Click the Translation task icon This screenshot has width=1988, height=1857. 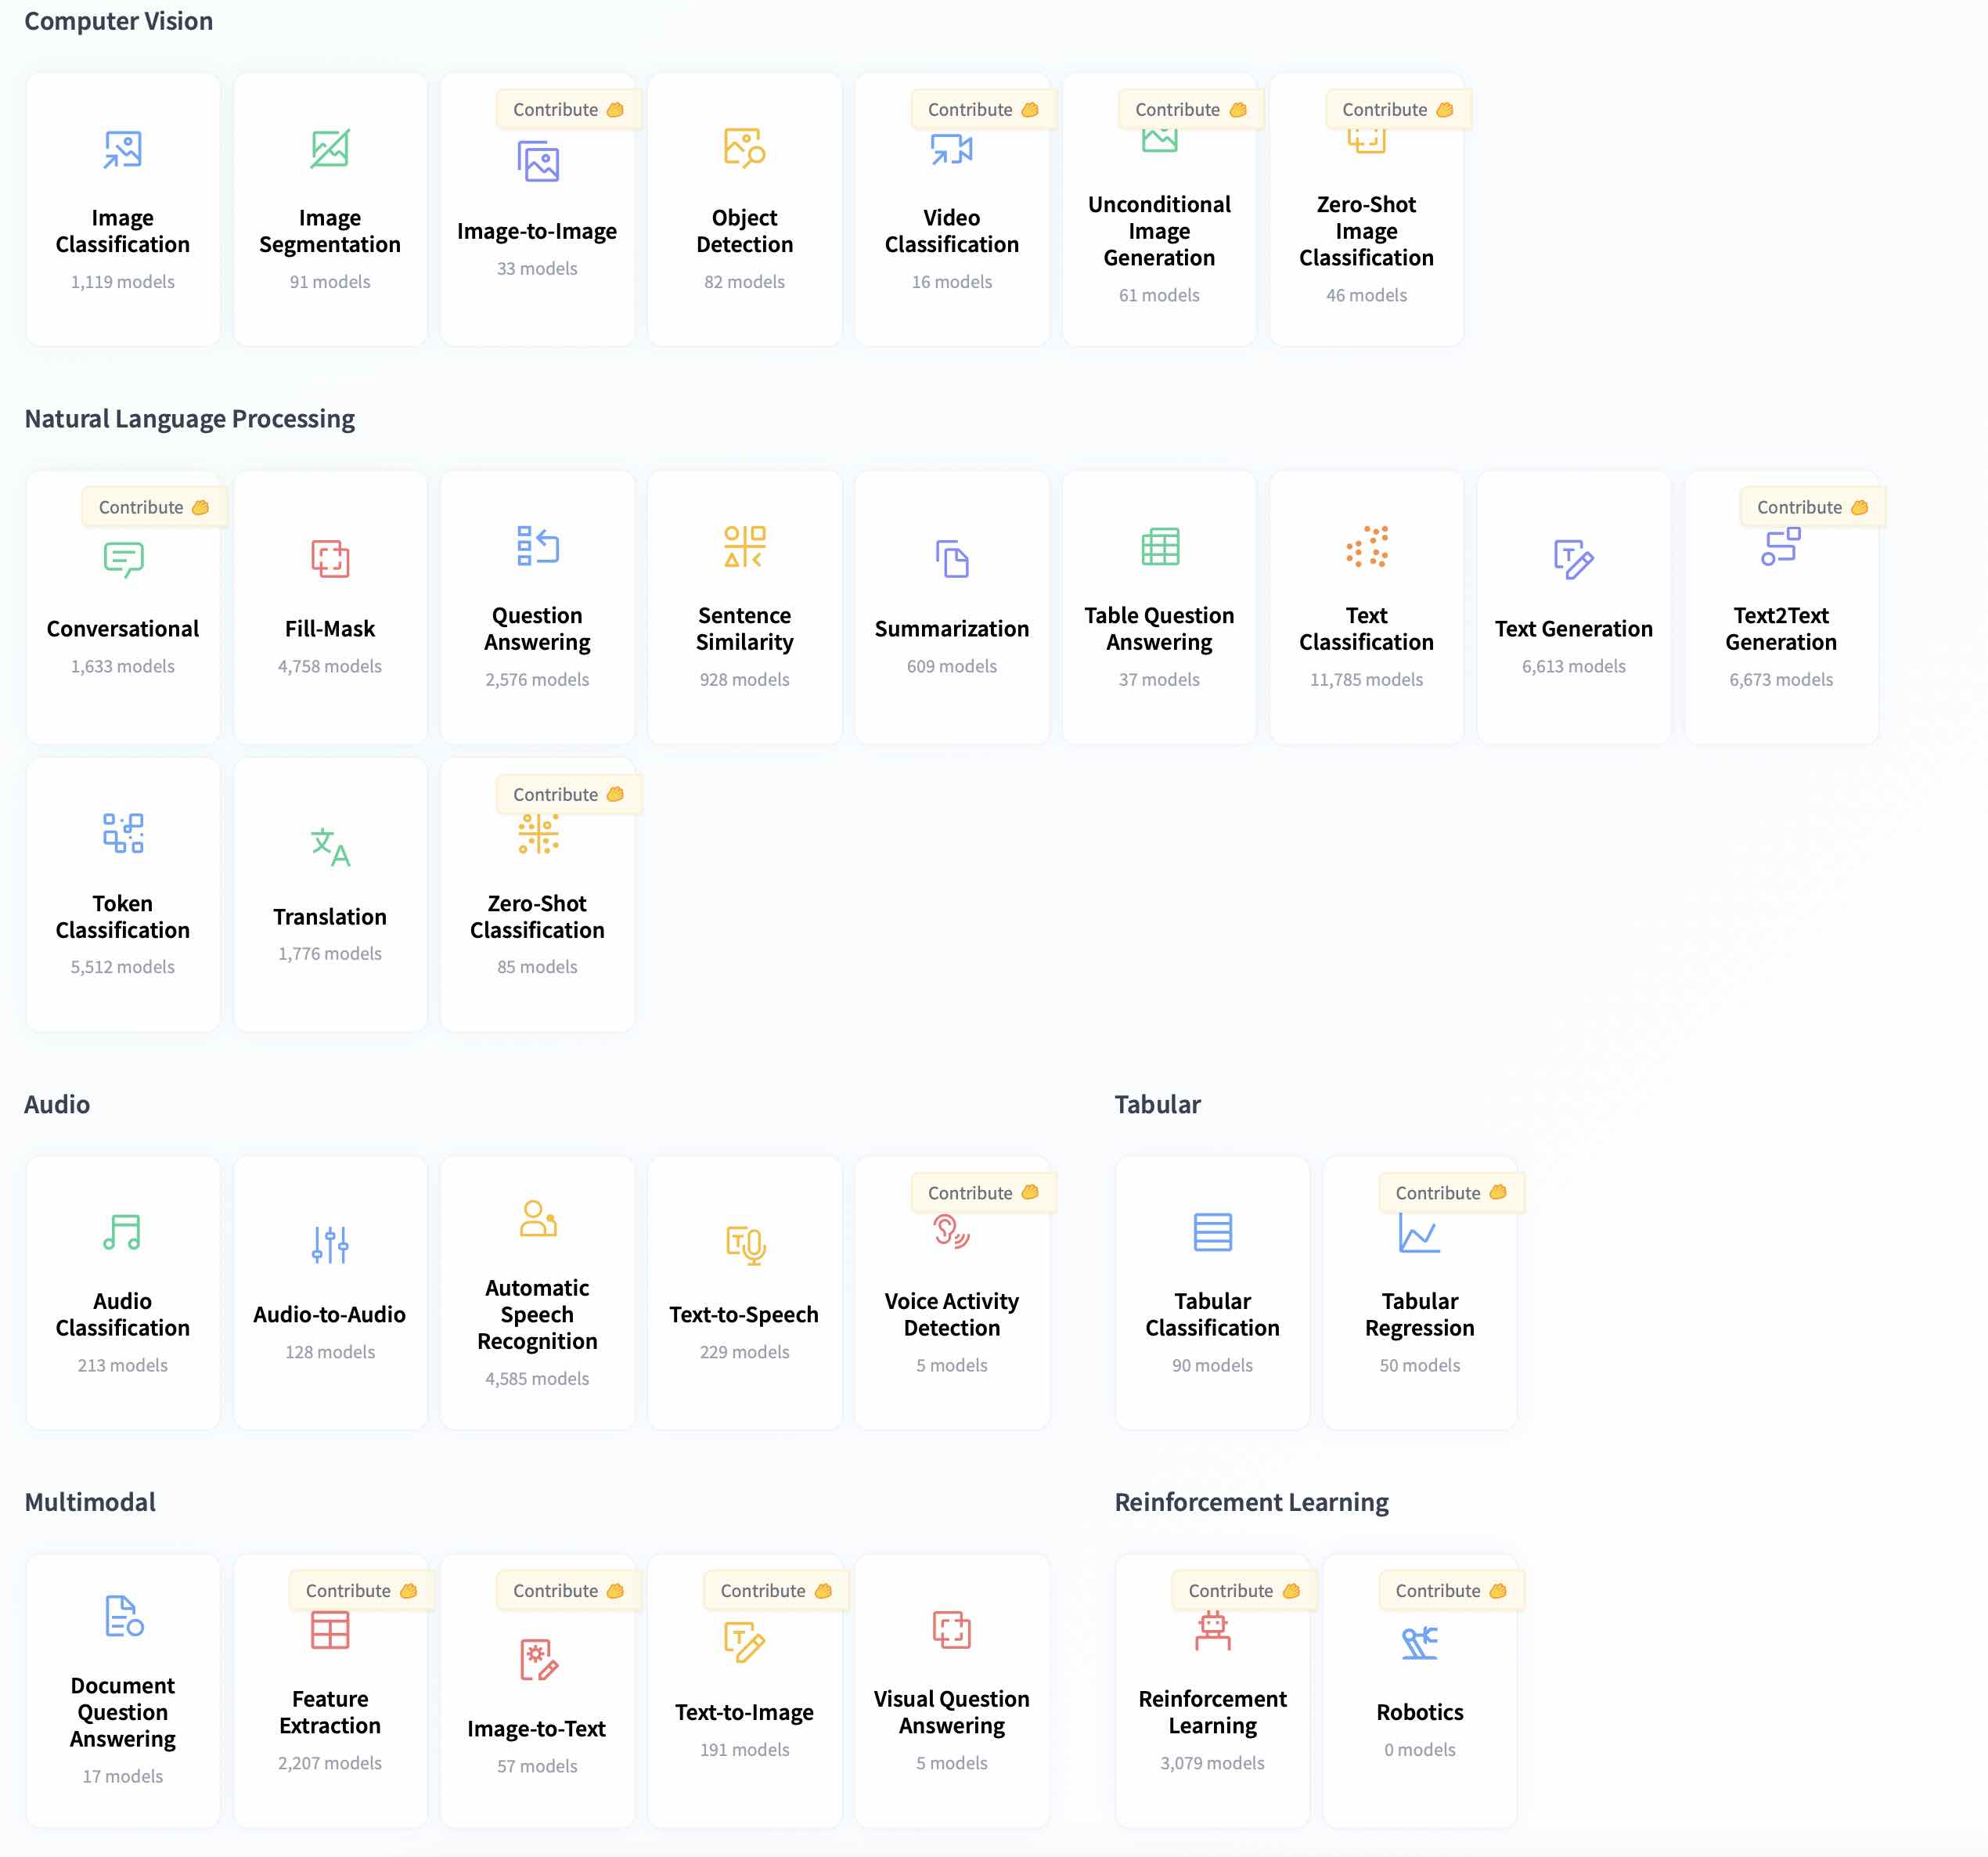[x=330, y=847]
